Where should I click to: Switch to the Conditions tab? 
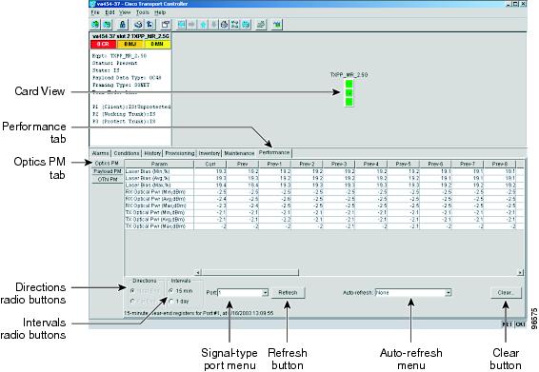pos(127,153)
